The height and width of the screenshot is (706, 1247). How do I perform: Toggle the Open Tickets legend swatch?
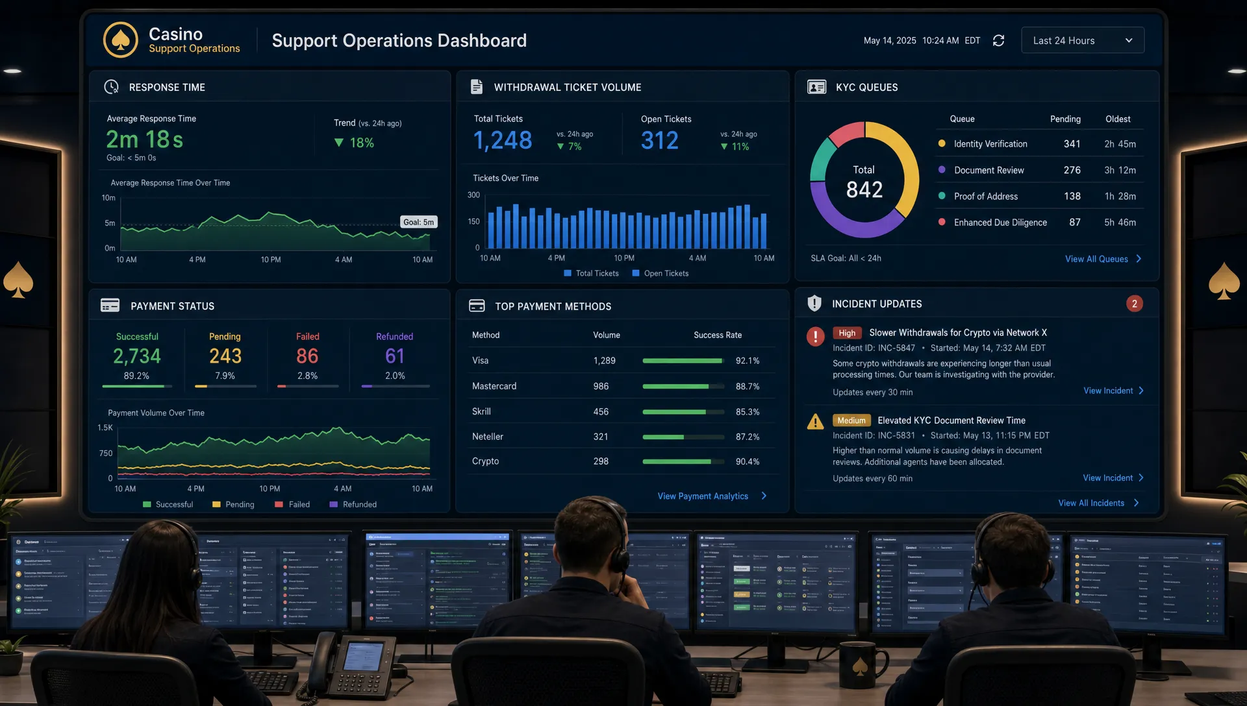(636, 273)
